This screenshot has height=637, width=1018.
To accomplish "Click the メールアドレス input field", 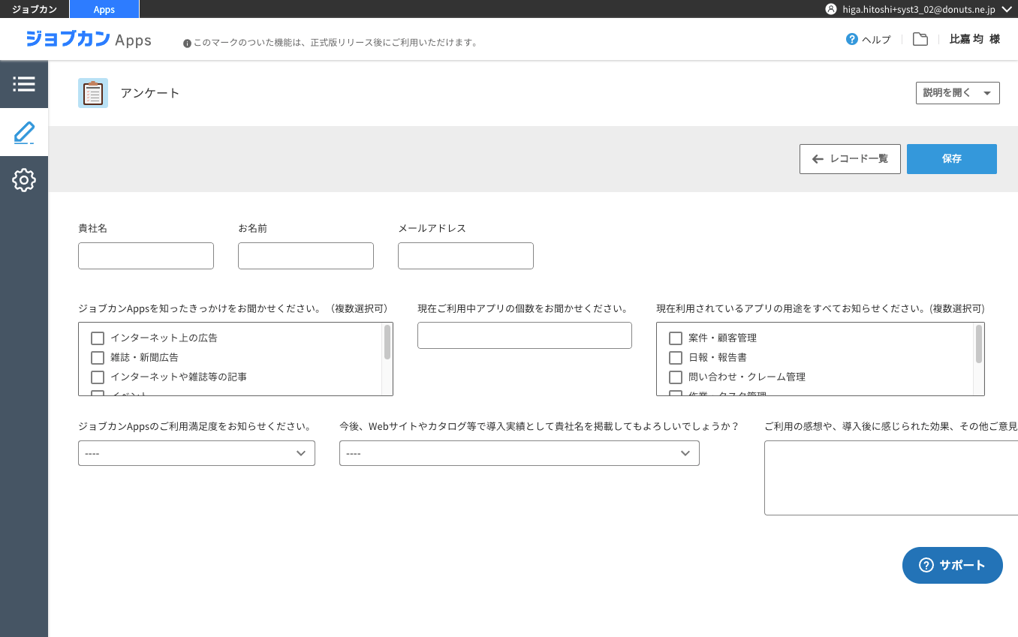I will [x=465, y=256].
